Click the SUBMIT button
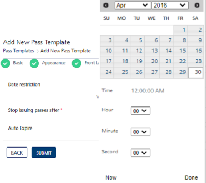 tap(44, 153)
